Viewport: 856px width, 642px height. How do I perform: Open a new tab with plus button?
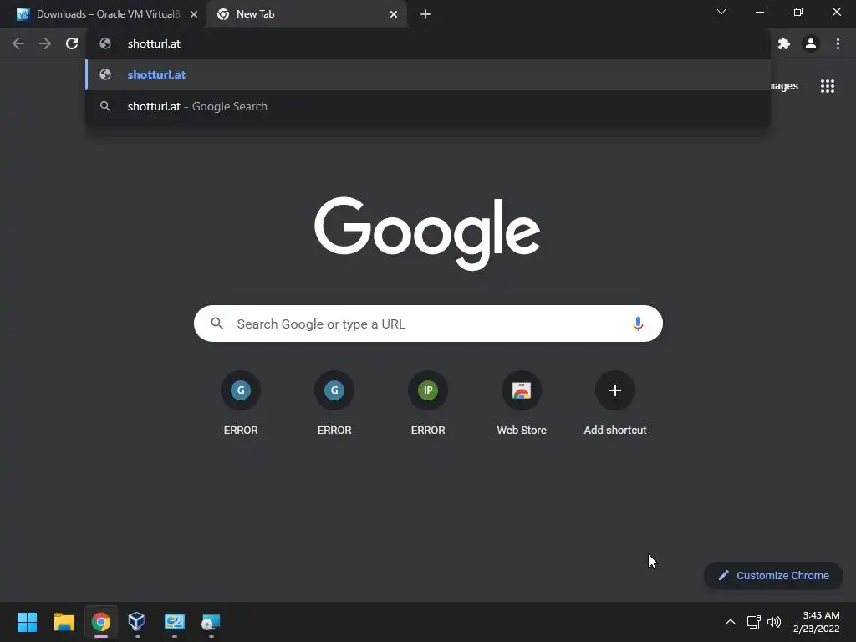click(425, 14)
